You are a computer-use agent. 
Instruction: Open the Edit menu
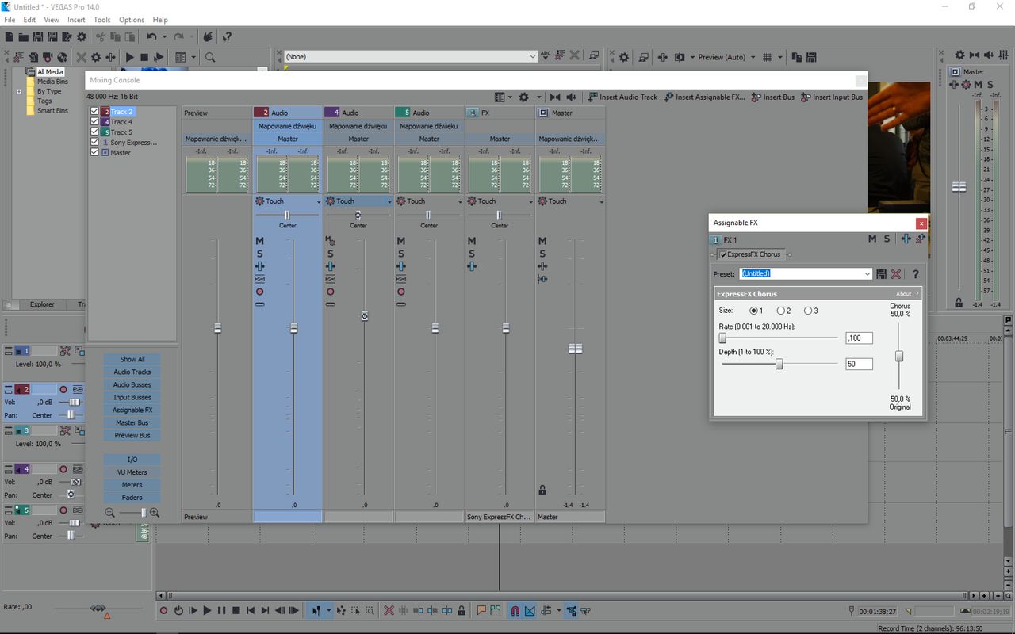click(x=29, y=20)
